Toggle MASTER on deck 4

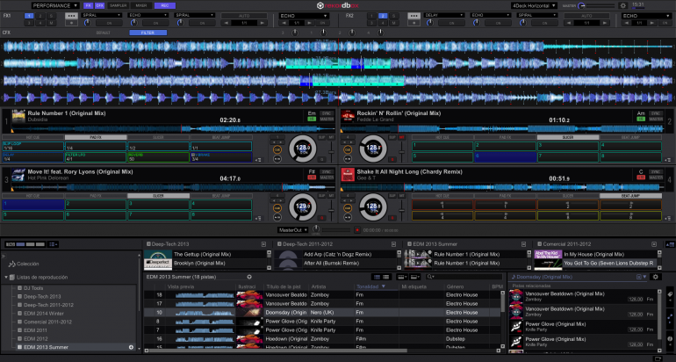655,177
